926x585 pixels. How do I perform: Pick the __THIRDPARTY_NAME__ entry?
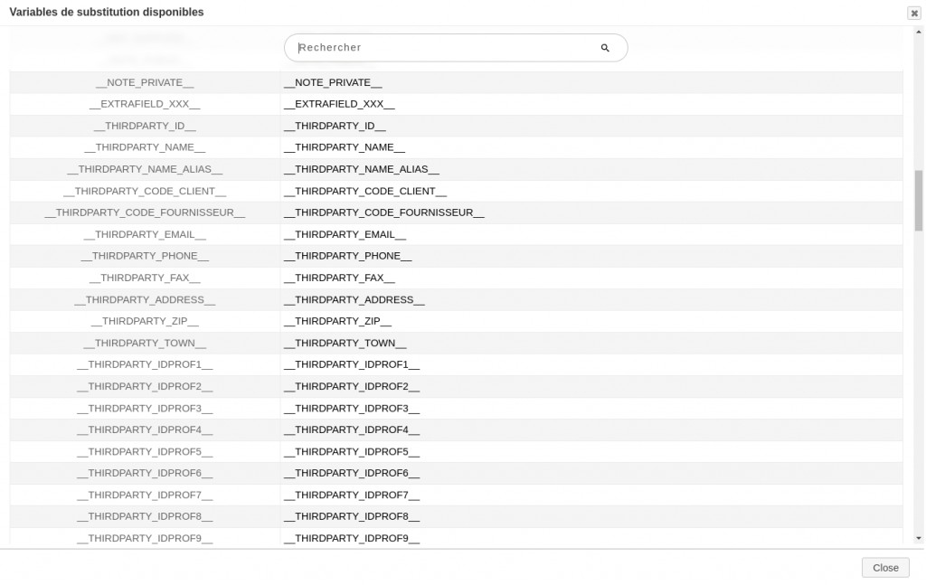[x=145, y=148]
